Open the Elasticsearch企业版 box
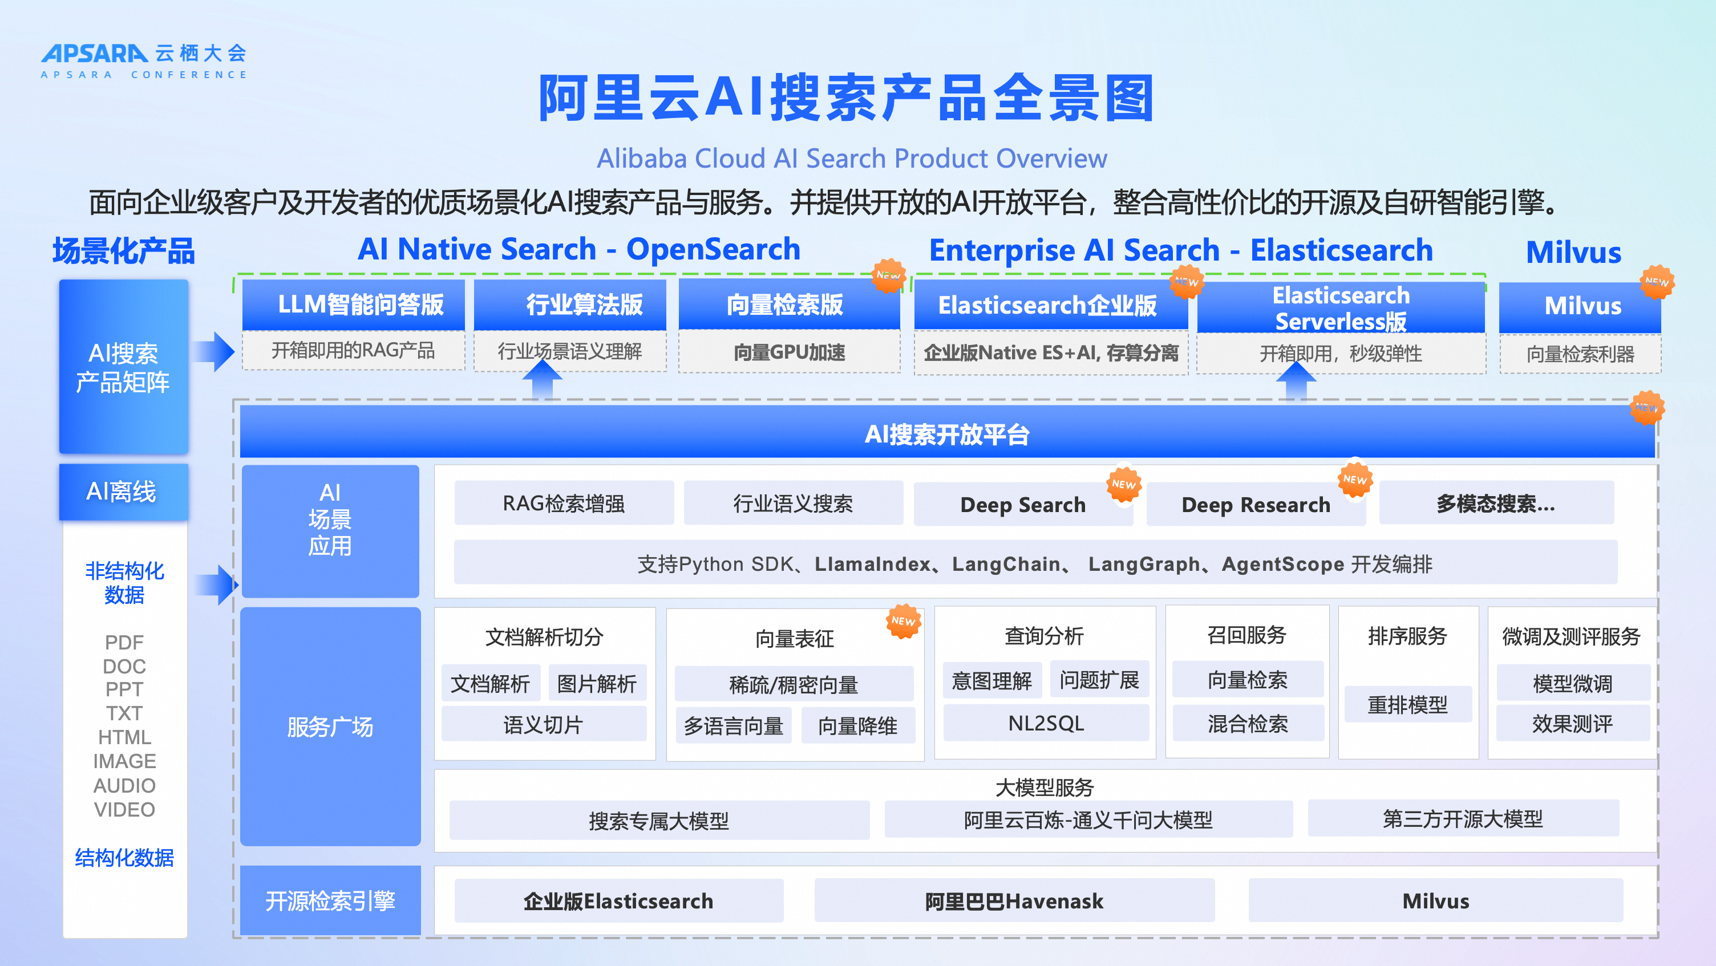The width and height of the screenshot is (1716, 966). tap(1050, 305)
